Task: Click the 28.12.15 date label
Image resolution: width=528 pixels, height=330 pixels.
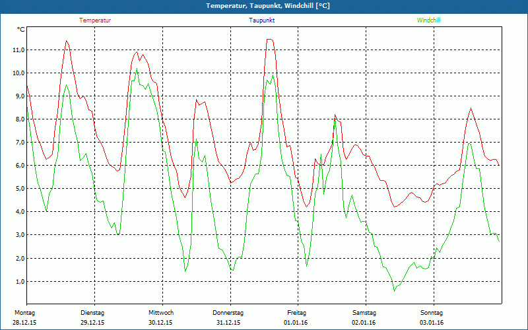Action: pos(24,323)
